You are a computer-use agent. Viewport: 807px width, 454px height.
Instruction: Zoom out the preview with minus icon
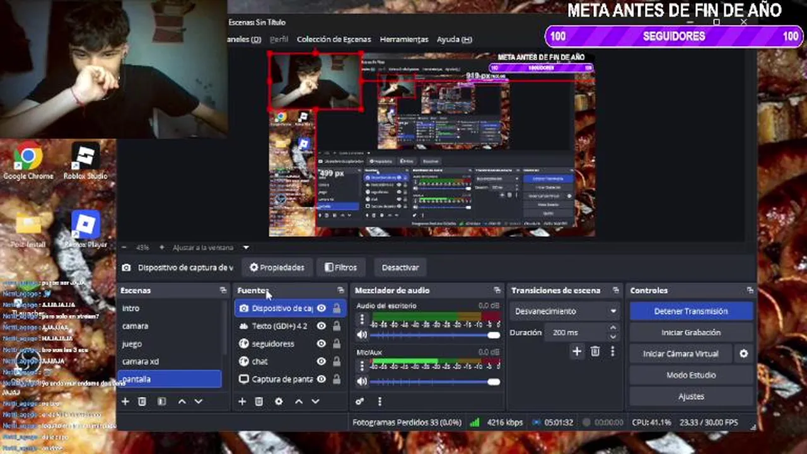[124, 248]
